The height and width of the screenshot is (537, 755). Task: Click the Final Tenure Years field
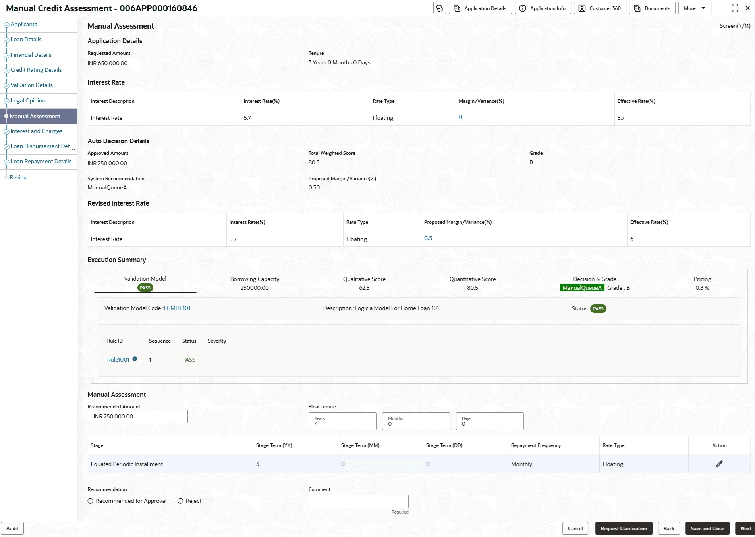tap(342, 421)
